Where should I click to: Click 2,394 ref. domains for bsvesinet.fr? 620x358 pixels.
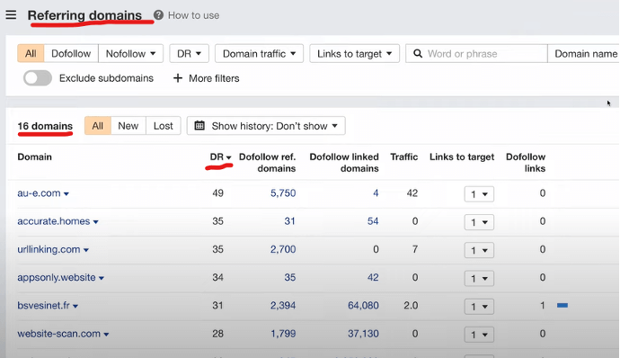[x=283, y=306]
